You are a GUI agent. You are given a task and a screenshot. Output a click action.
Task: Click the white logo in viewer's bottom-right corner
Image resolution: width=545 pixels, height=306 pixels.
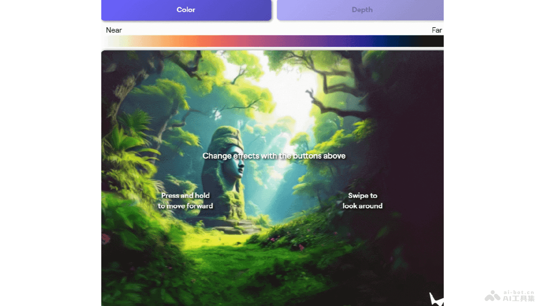436,299
